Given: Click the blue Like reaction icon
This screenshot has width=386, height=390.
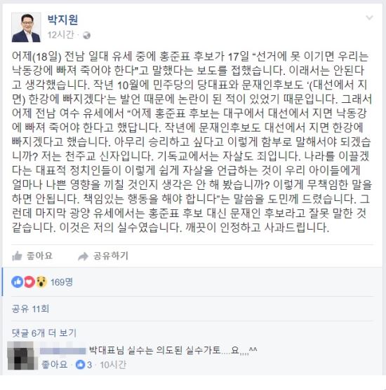Looking at the screenshot, I should [x=18, y=281].
